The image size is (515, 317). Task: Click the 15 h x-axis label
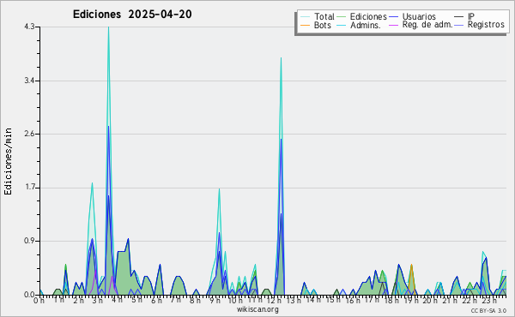click(333, 300)
